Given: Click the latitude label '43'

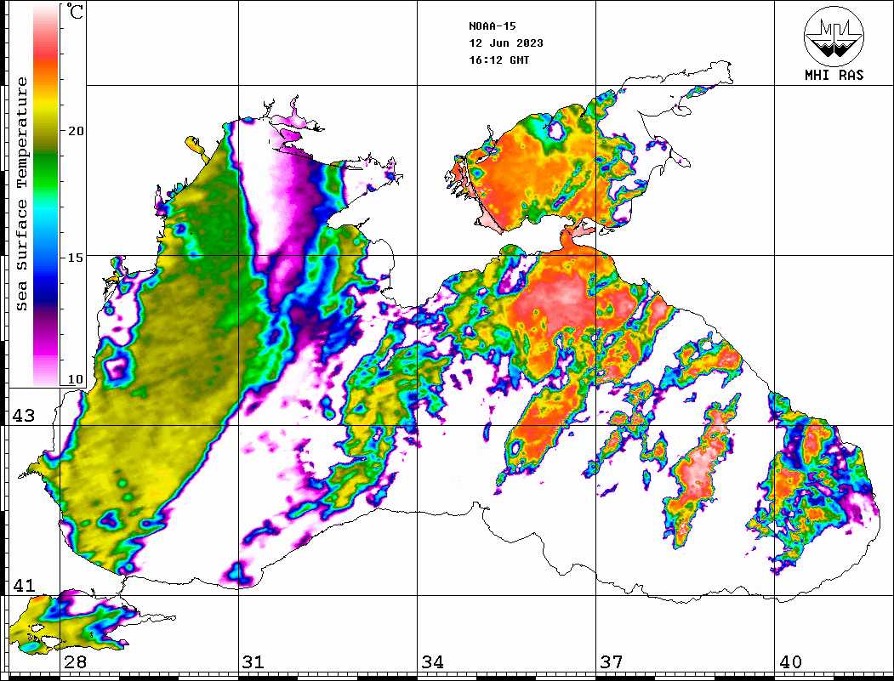Looking at the screenshot, I should (x=23, y=416).
